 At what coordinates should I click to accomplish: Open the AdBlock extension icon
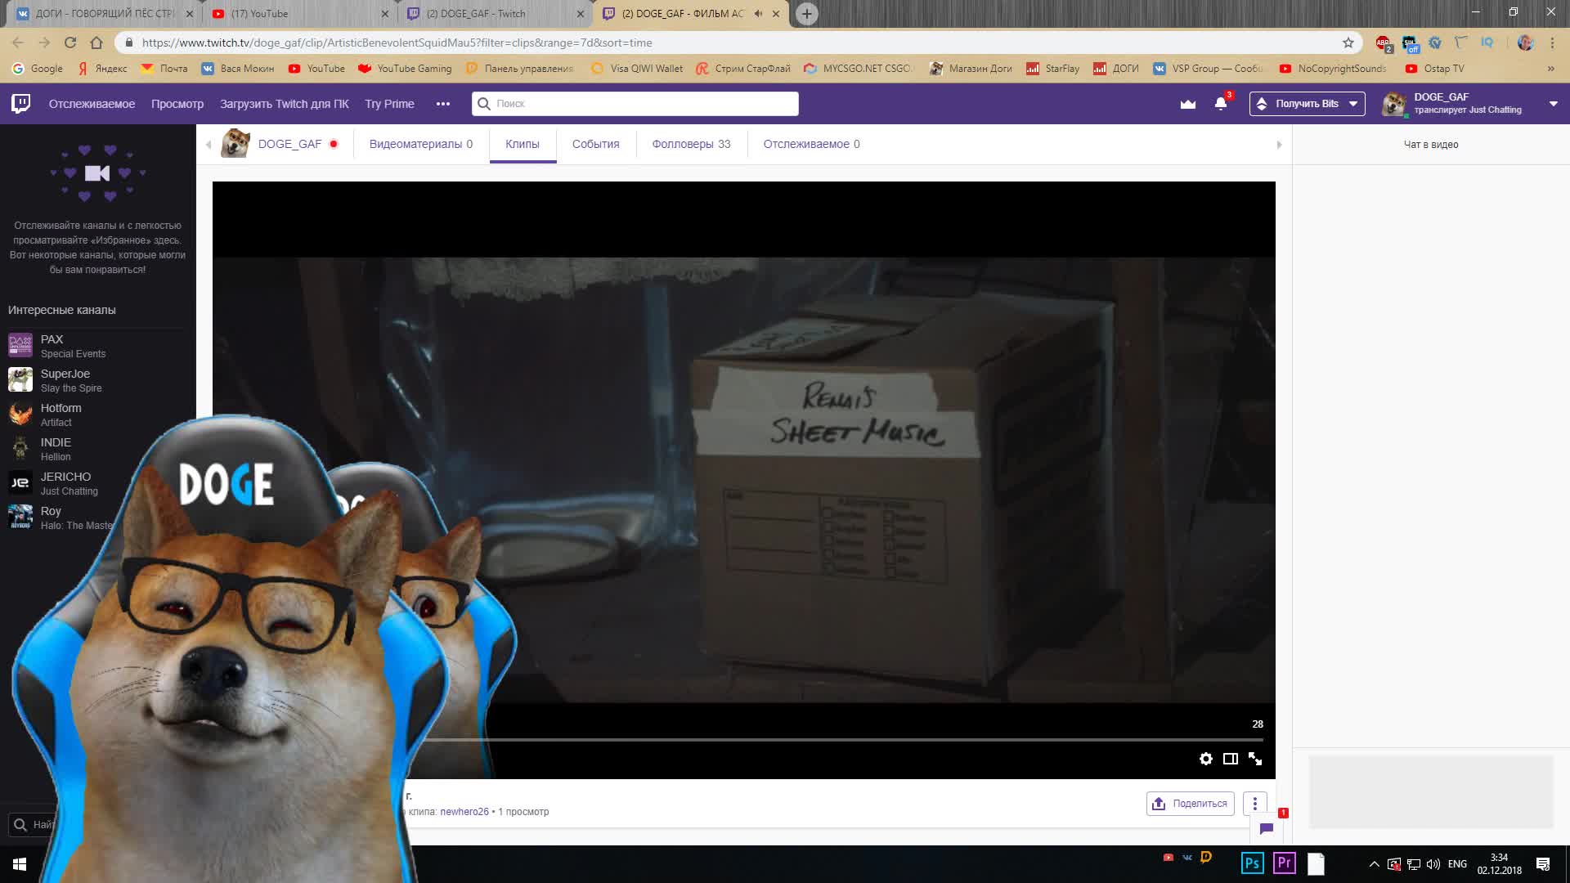click(x=1382, y=43)
